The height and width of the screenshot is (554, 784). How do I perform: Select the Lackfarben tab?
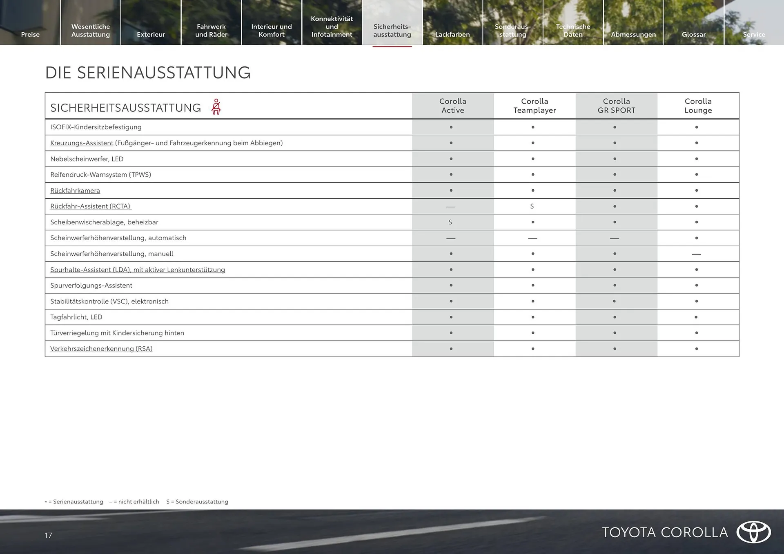click(452, 34)
